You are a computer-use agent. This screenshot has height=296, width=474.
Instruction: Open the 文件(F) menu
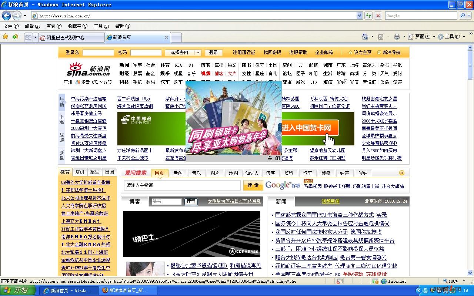11,26
